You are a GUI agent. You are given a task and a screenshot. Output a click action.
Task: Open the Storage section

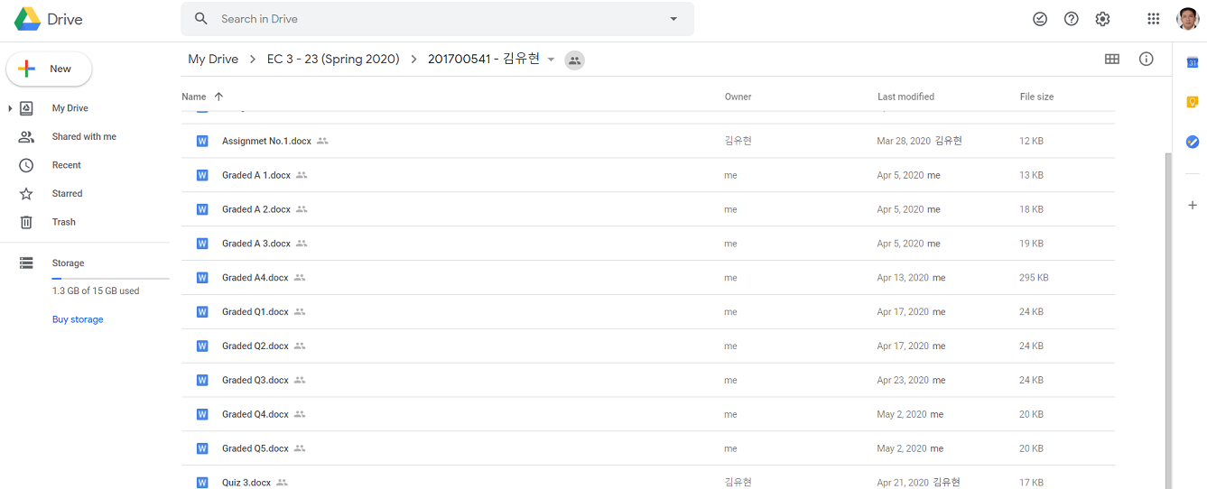tap(68, 263)
